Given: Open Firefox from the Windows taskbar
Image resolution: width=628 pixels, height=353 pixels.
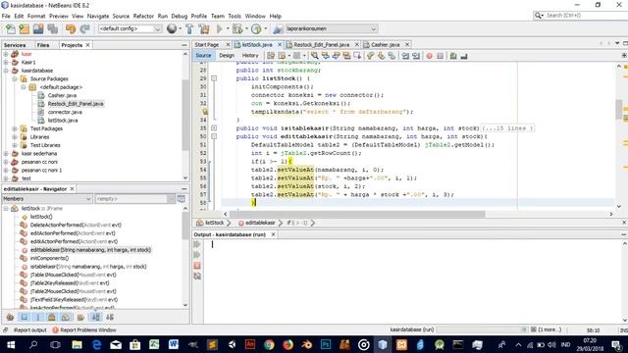Looking at the screenshot, I should coord(288,344).
